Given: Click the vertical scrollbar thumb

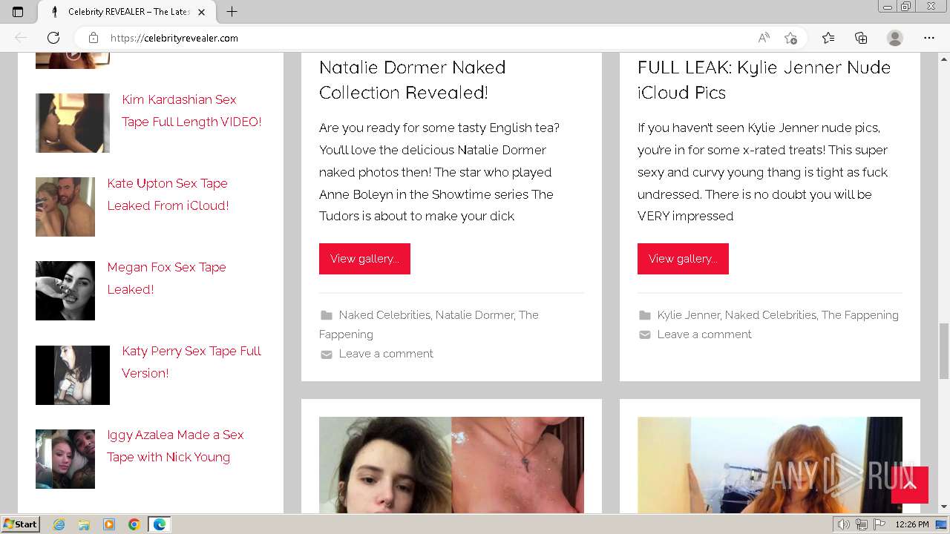Looking at the screenshot, I should point(944,351).
